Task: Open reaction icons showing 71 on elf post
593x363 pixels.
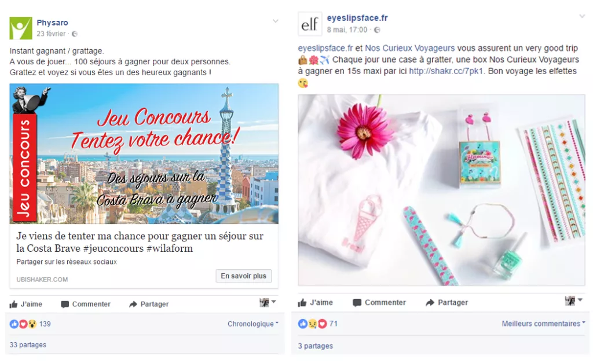Action: tap(318, 324)
